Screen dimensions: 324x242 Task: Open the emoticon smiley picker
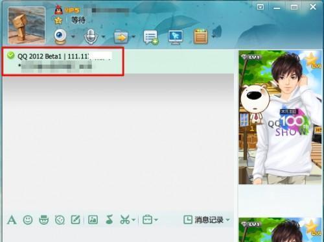[x=28, y=220]
